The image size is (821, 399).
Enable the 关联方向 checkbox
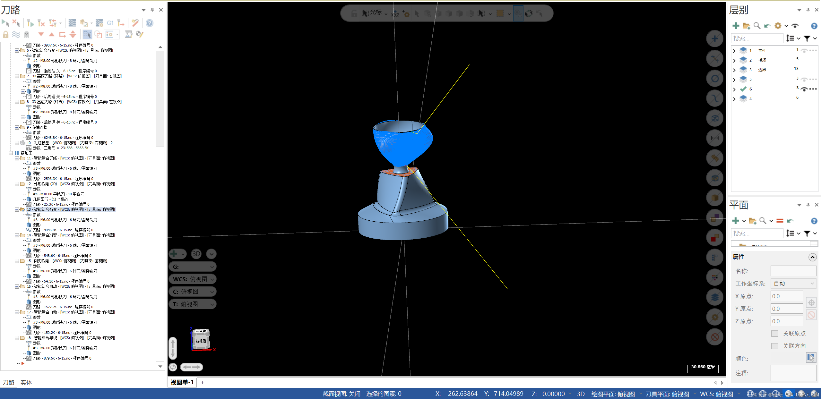tap(775, 346)
